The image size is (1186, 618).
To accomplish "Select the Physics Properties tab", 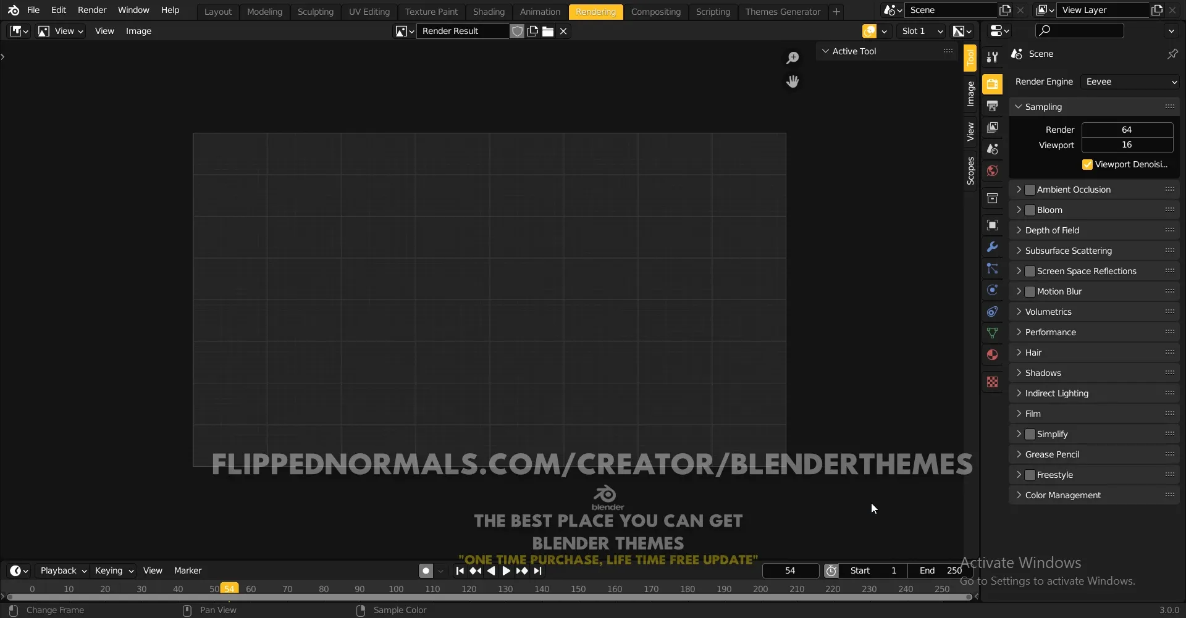I will point(993,290).
